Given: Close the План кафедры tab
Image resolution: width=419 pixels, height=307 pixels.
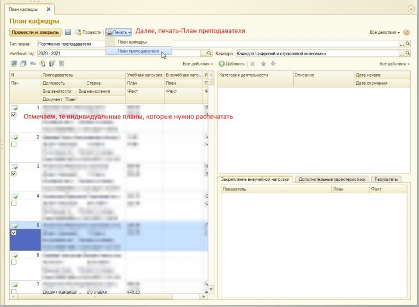Looking at the screenshot, I should click(49, 9).
